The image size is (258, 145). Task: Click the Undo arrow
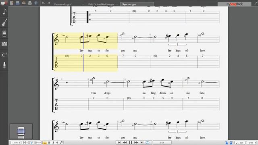(43, 3)
